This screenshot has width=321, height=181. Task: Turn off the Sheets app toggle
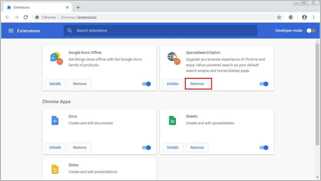tap(264, 147)
